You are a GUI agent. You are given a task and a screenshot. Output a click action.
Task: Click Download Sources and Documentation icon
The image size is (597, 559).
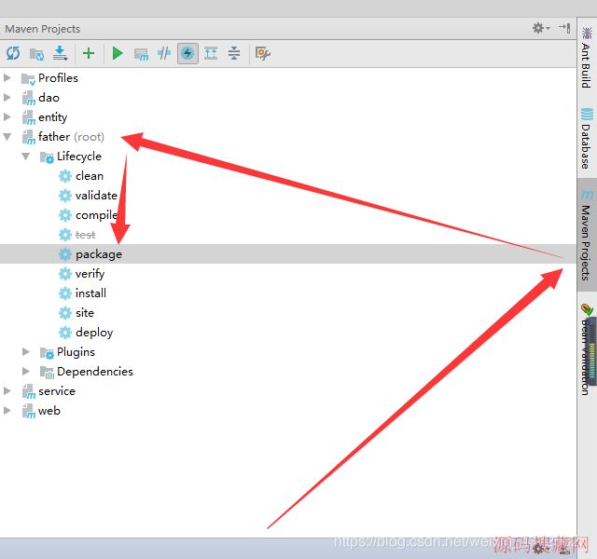click(x=61, y=54)
